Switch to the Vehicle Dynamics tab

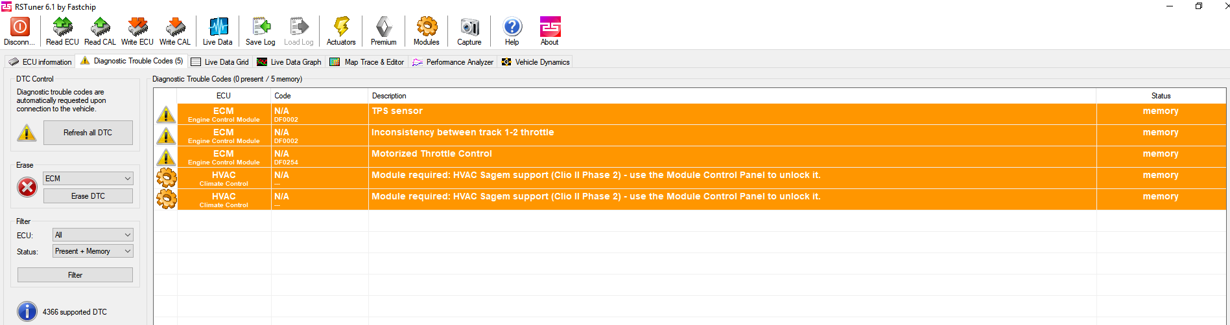pos(536,62)
